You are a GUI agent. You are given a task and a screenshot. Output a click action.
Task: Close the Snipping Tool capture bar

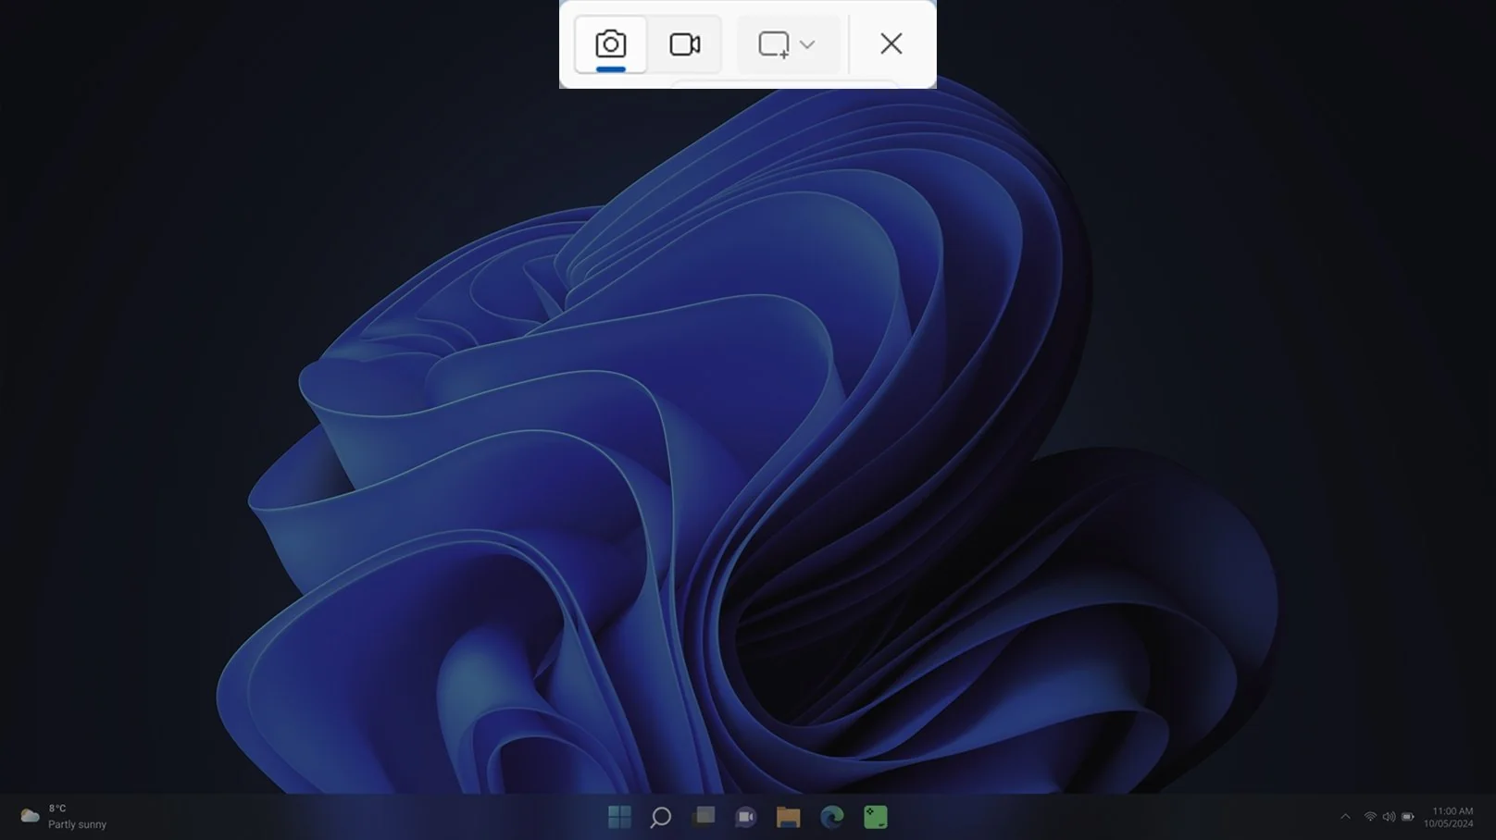point(891,43)
